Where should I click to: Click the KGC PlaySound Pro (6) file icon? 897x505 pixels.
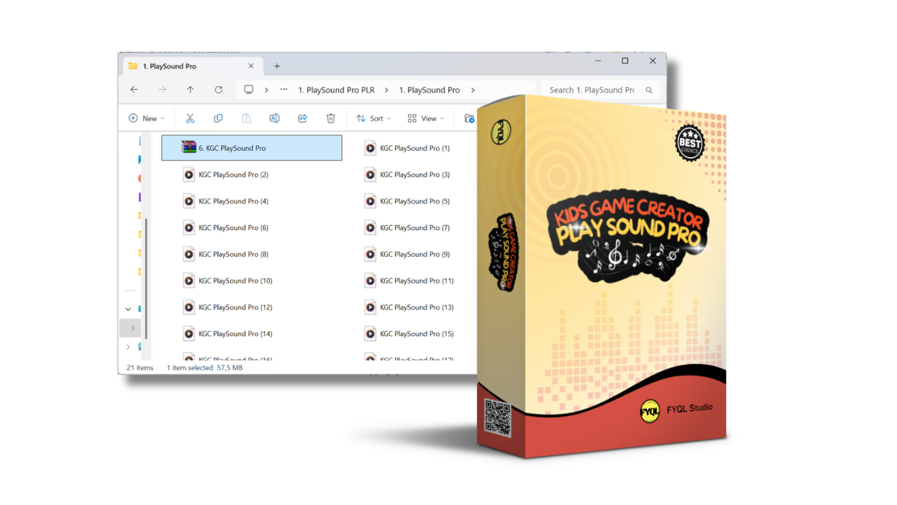tap(189, 228)
